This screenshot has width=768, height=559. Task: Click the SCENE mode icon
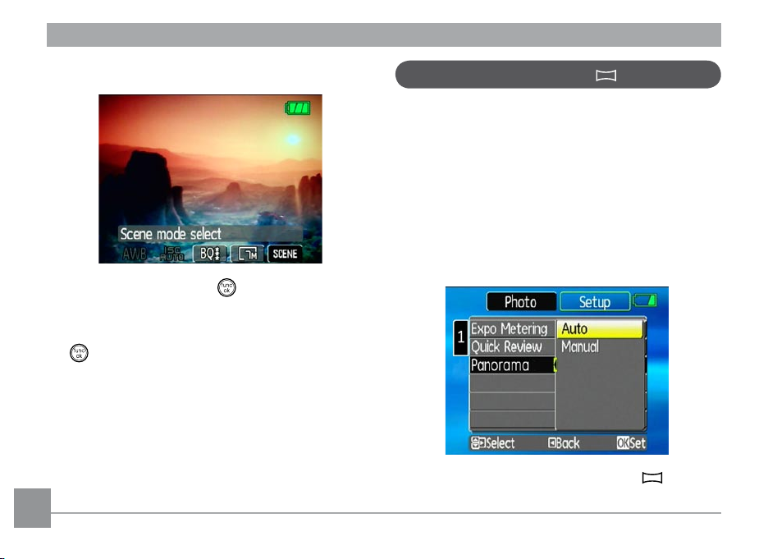(284, 254)
